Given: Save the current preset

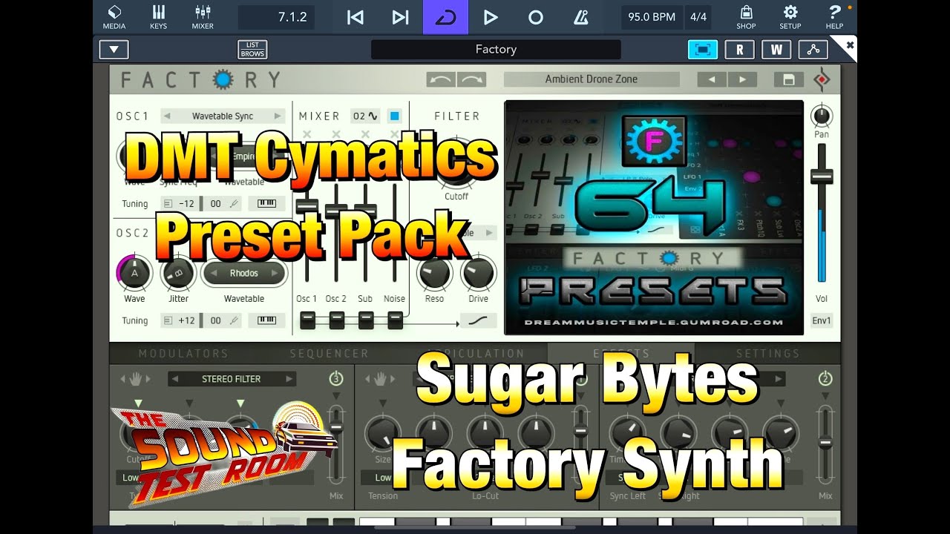Looking at the screenshot, I should [789, 79].
